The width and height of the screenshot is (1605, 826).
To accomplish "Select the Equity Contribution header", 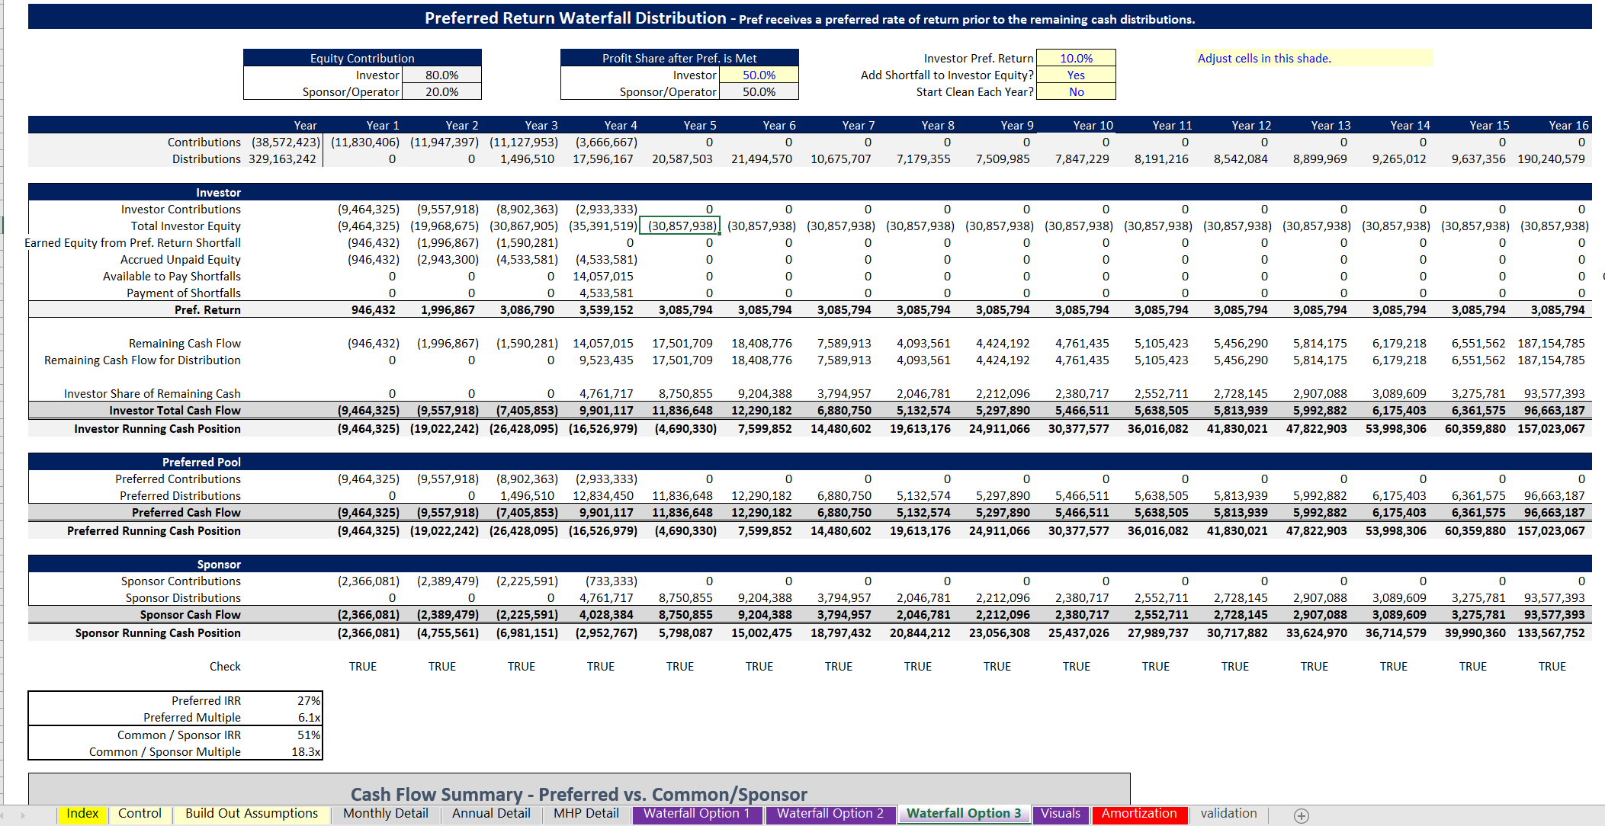I will [362, 58].
